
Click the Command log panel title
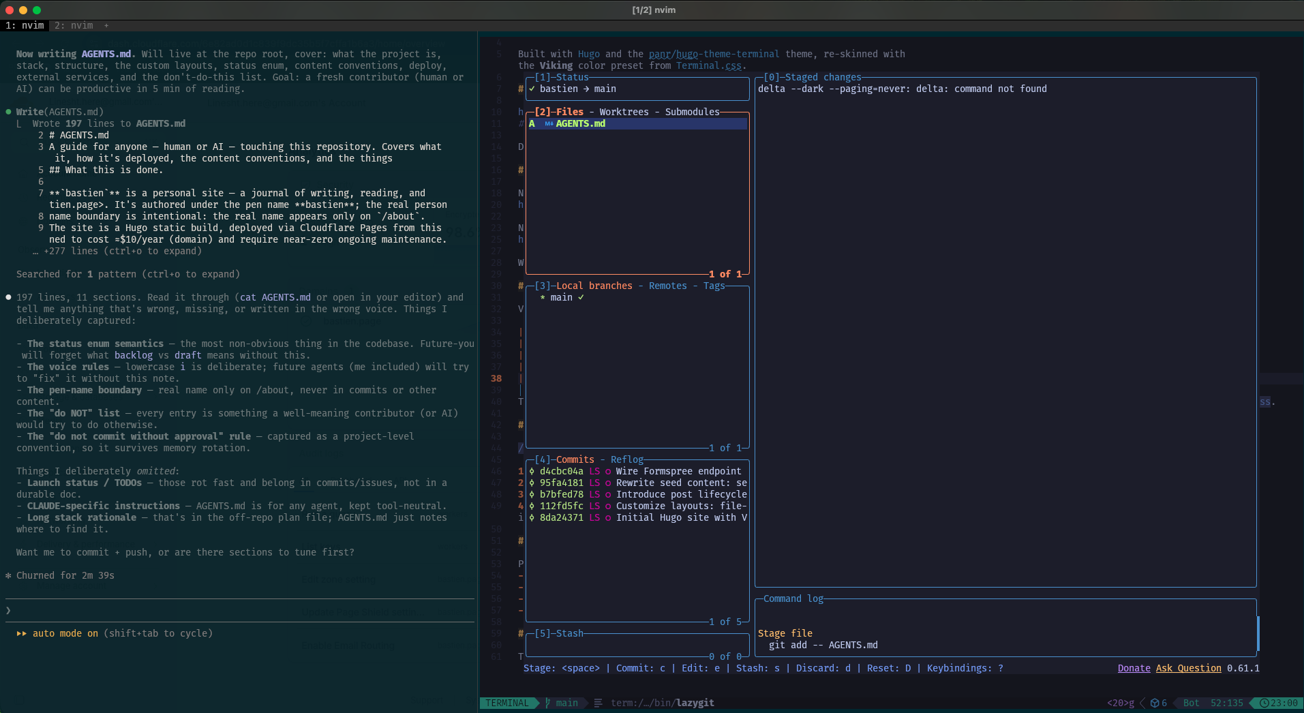click(793, 598)
